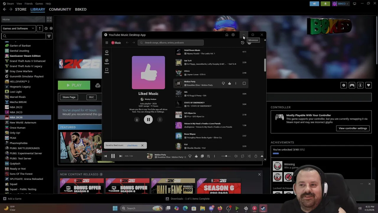Open Steam Help menu
Image resolution: width=378 pixels, height=213 pixels.
coord(48,4)
